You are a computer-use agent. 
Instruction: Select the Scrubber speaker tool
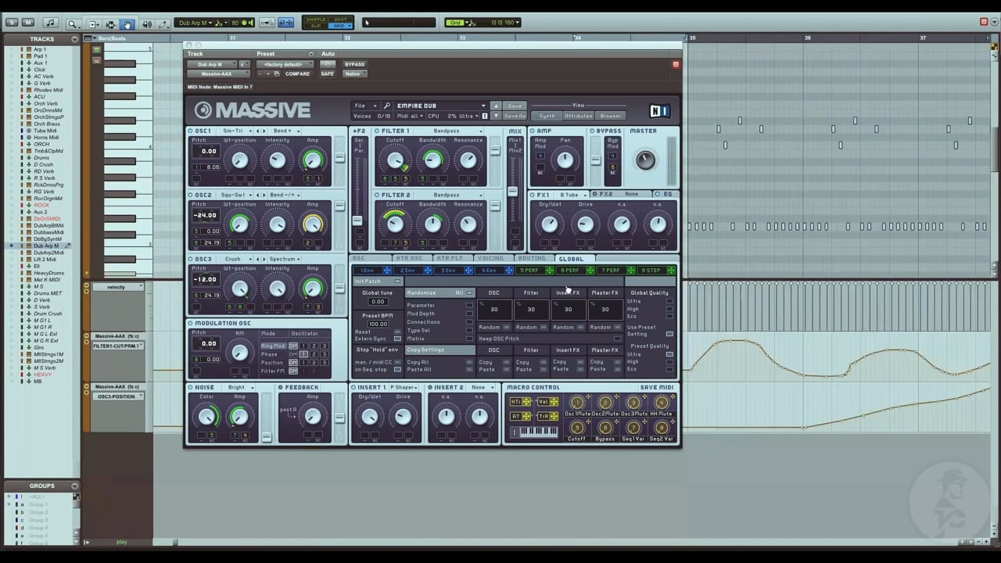(x=146, y=23)
